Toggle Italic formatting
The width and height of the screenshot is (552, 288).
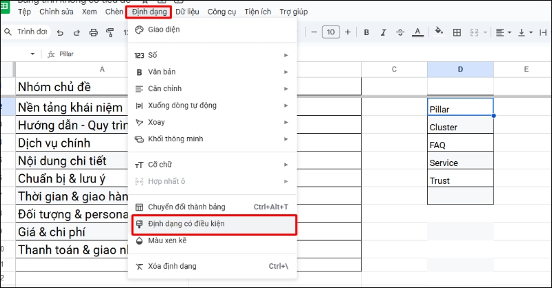click(x=383, y=32)
